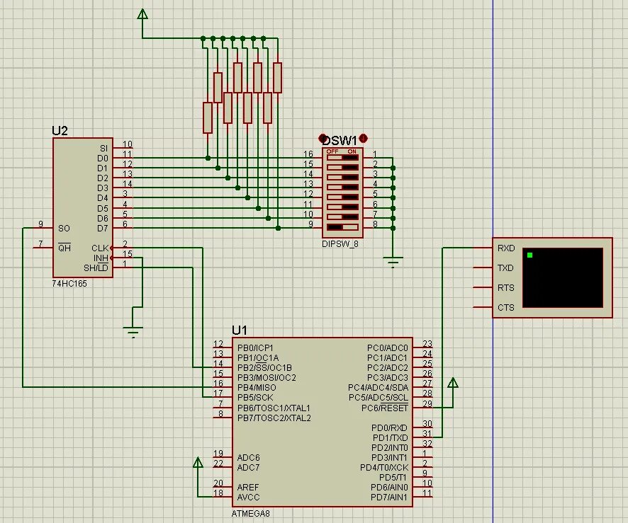Click the PD7/AIN1 pin label
Viewport: 628px width, 523px height.
(389, 498)
